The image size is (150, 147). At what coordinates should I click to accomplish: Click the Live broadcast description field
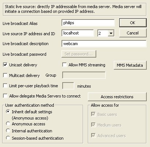(104, 44)
